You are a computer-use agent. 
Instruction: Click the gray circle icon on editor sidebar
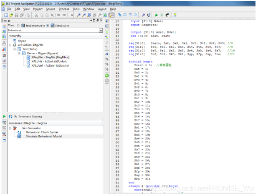[x=107, y=80]
